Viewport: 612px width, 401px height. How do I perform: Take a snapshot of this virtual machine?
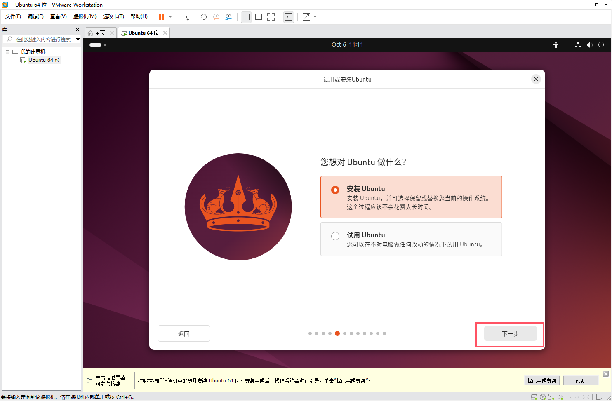pos(204,17)
